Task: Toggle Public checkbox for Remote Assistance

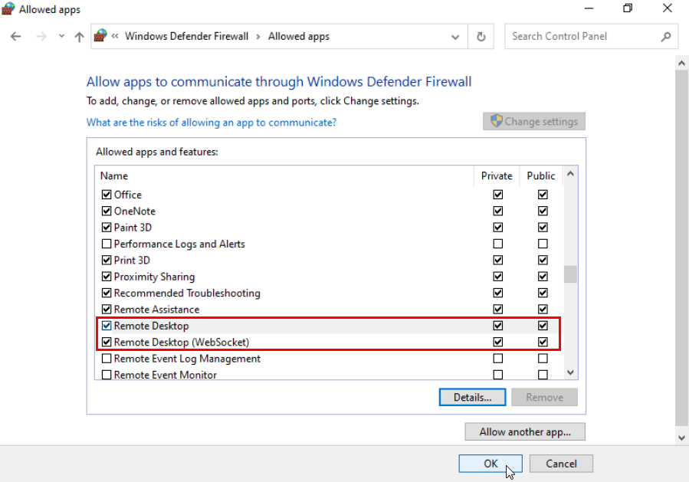Action: tap(543, 310)
